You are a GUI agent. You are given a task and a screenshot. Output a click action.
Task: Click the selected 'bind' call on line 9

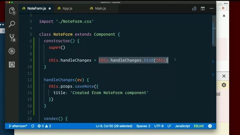tap(148, 60)
